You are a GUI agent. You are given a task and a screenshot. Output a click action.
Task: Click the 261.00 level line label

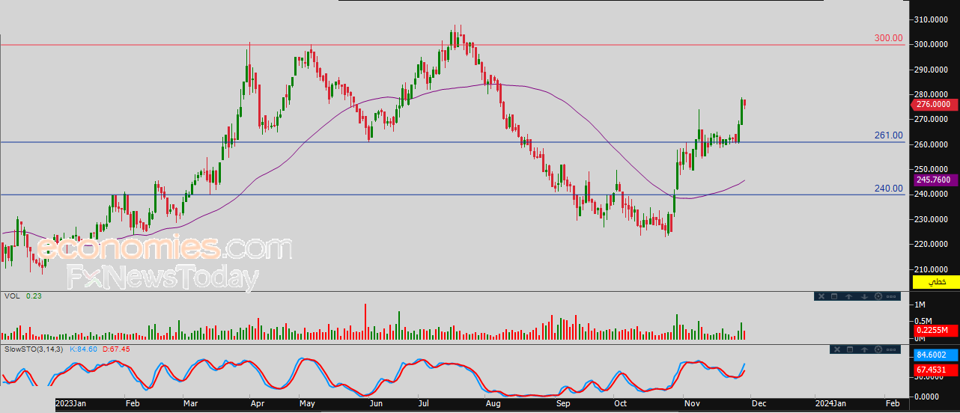pyautogui.click(x=889, y=135)
